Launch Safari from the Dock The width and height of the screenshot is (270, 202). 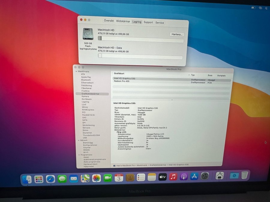[x=50, y=179]
